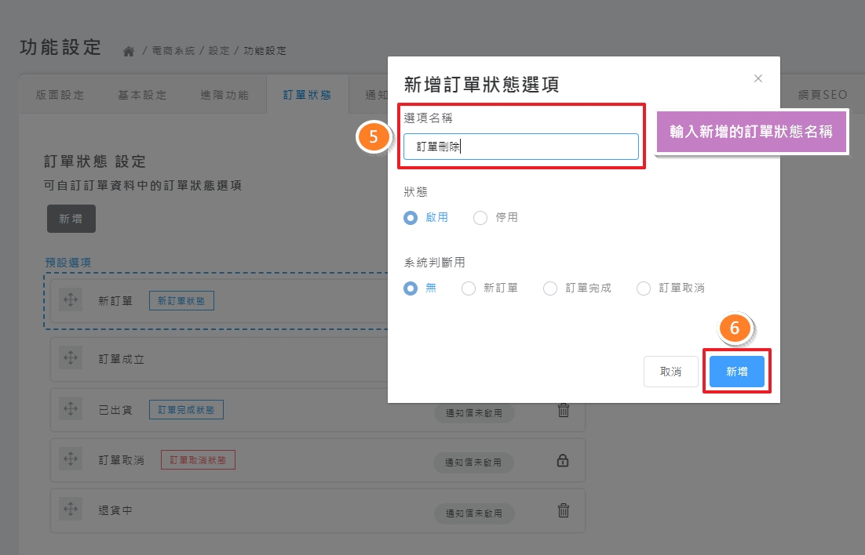Select the 啟用 radio button
This screenshot has width=865, height=555.
(x=411, y=218)
